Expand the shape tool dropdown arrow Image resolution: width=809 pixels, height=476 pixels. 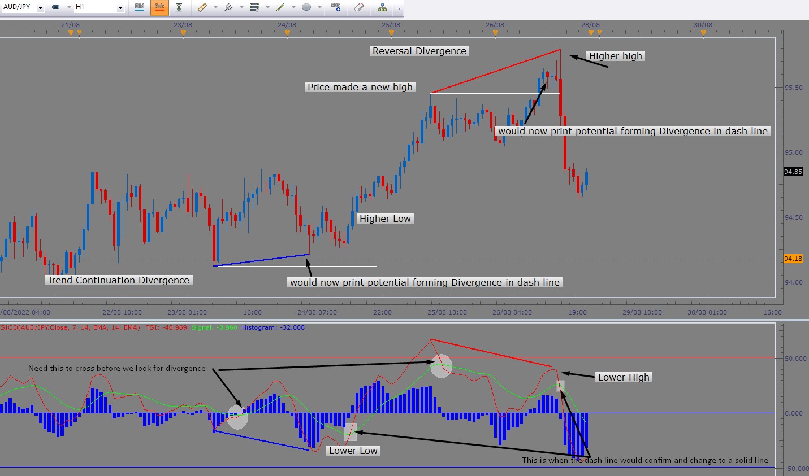[320, 7]
